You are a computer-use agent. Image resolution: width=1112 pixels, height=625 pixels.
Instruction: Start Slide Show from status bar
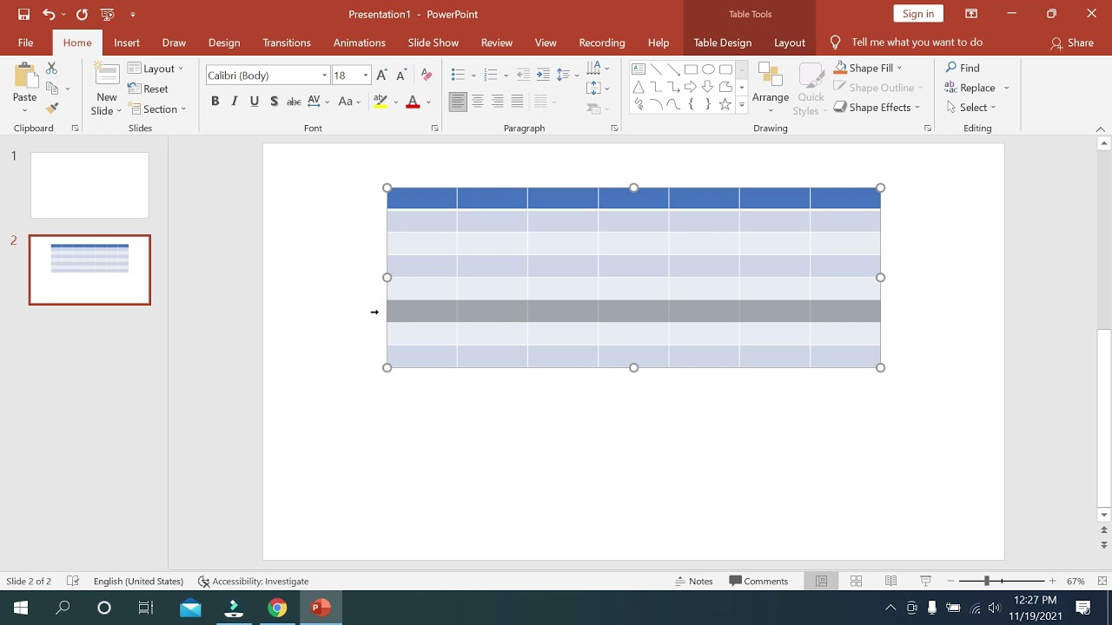925,582
